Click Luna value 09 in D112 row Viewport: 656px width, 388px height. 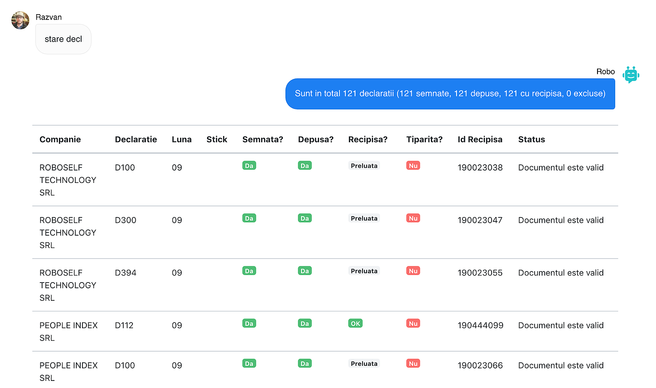(177, 326)
